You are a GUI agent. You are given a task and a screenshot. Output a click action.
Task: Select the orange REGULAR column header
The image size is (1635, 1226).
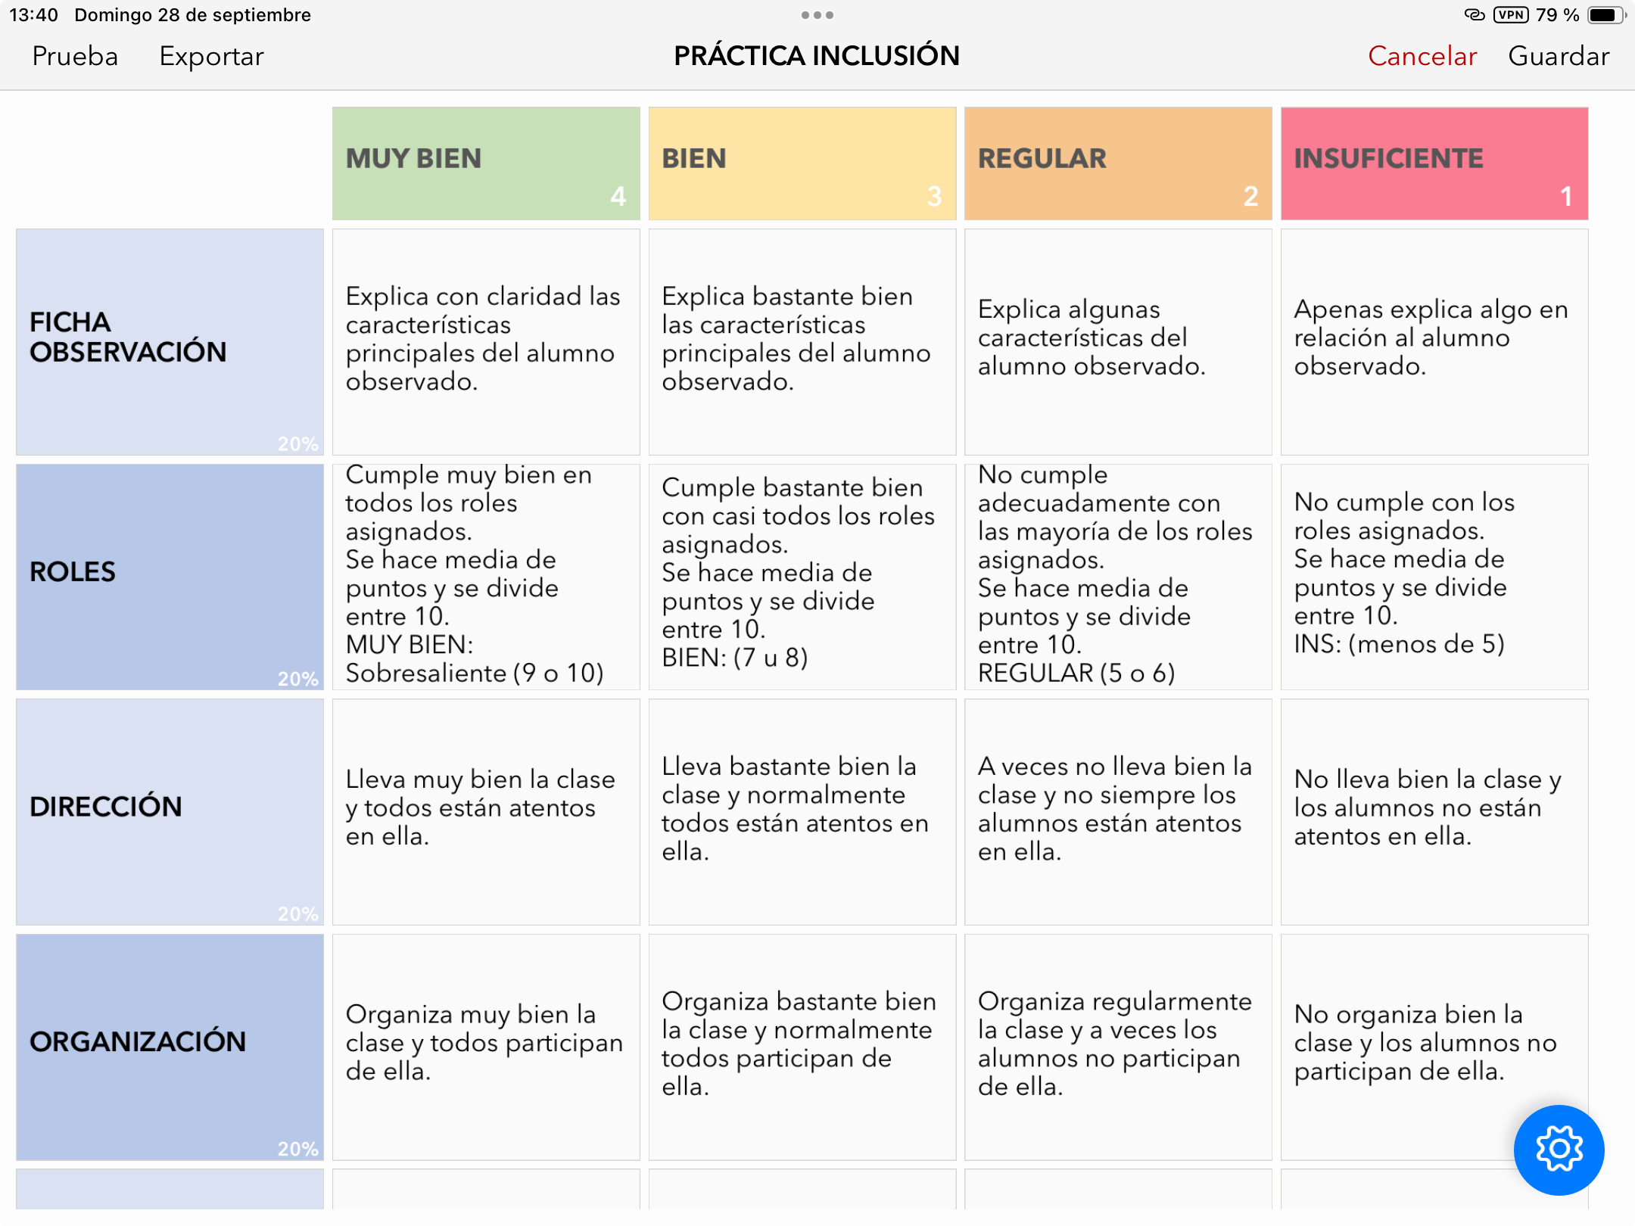[x=1118, y=163]
